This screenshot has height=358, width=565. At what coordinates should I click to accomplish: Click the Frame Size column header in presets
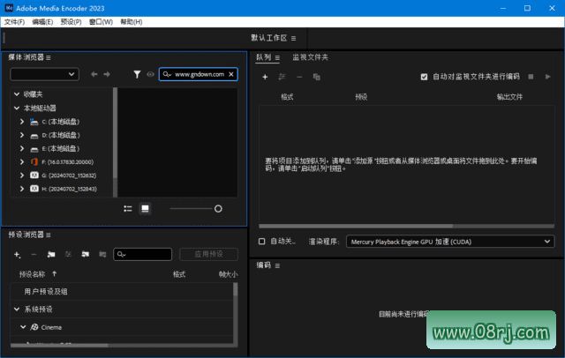coord(228,274)
